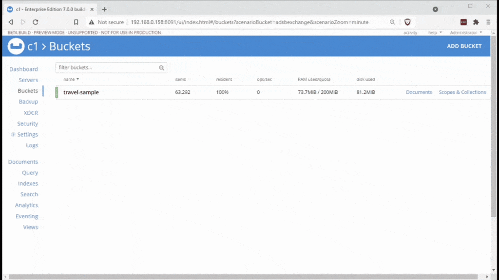Open the browser extensions puzzle icon
This screenshot has width=499, height=280.
coord(475,22)
